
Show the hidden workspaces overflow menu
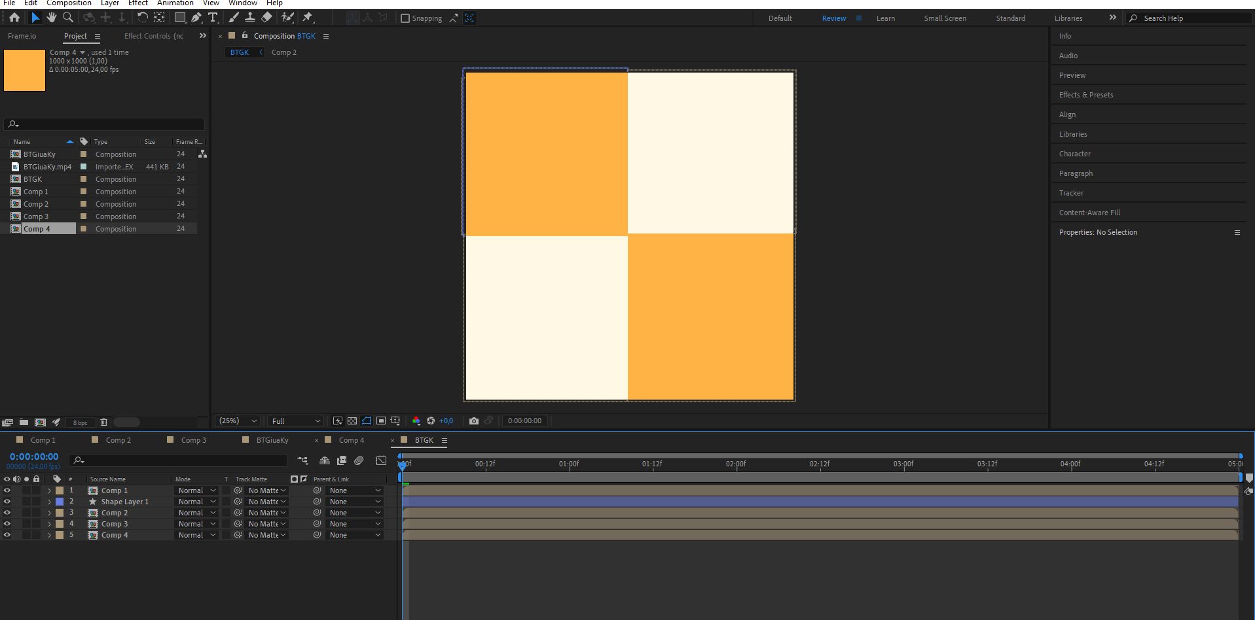pyautogui.click(x=1112, y=18)
